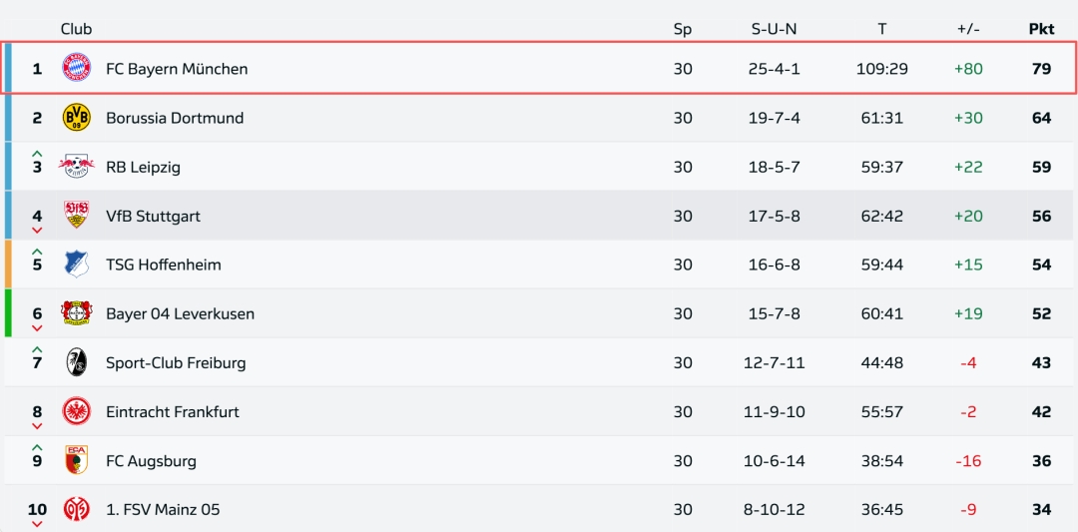This screenshot has height=532, width=1078.
Task: Click the T goals column header
Action: click(x=882, y=29)
